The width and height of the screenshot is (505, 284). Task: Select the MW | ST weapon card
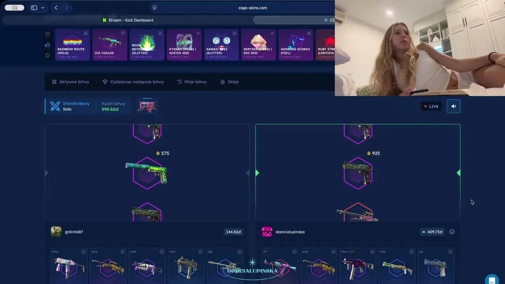click(358, 266)
